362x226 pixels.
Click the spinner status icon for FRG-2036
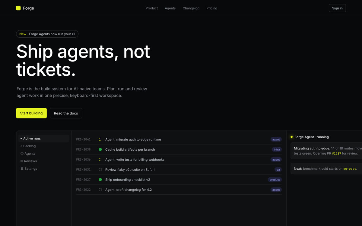[x=100, y=159]
